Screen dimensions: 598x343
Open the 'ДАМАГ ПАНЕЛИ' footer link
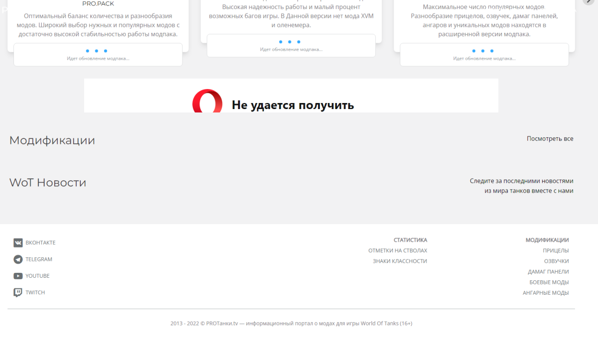pos(548,272)
